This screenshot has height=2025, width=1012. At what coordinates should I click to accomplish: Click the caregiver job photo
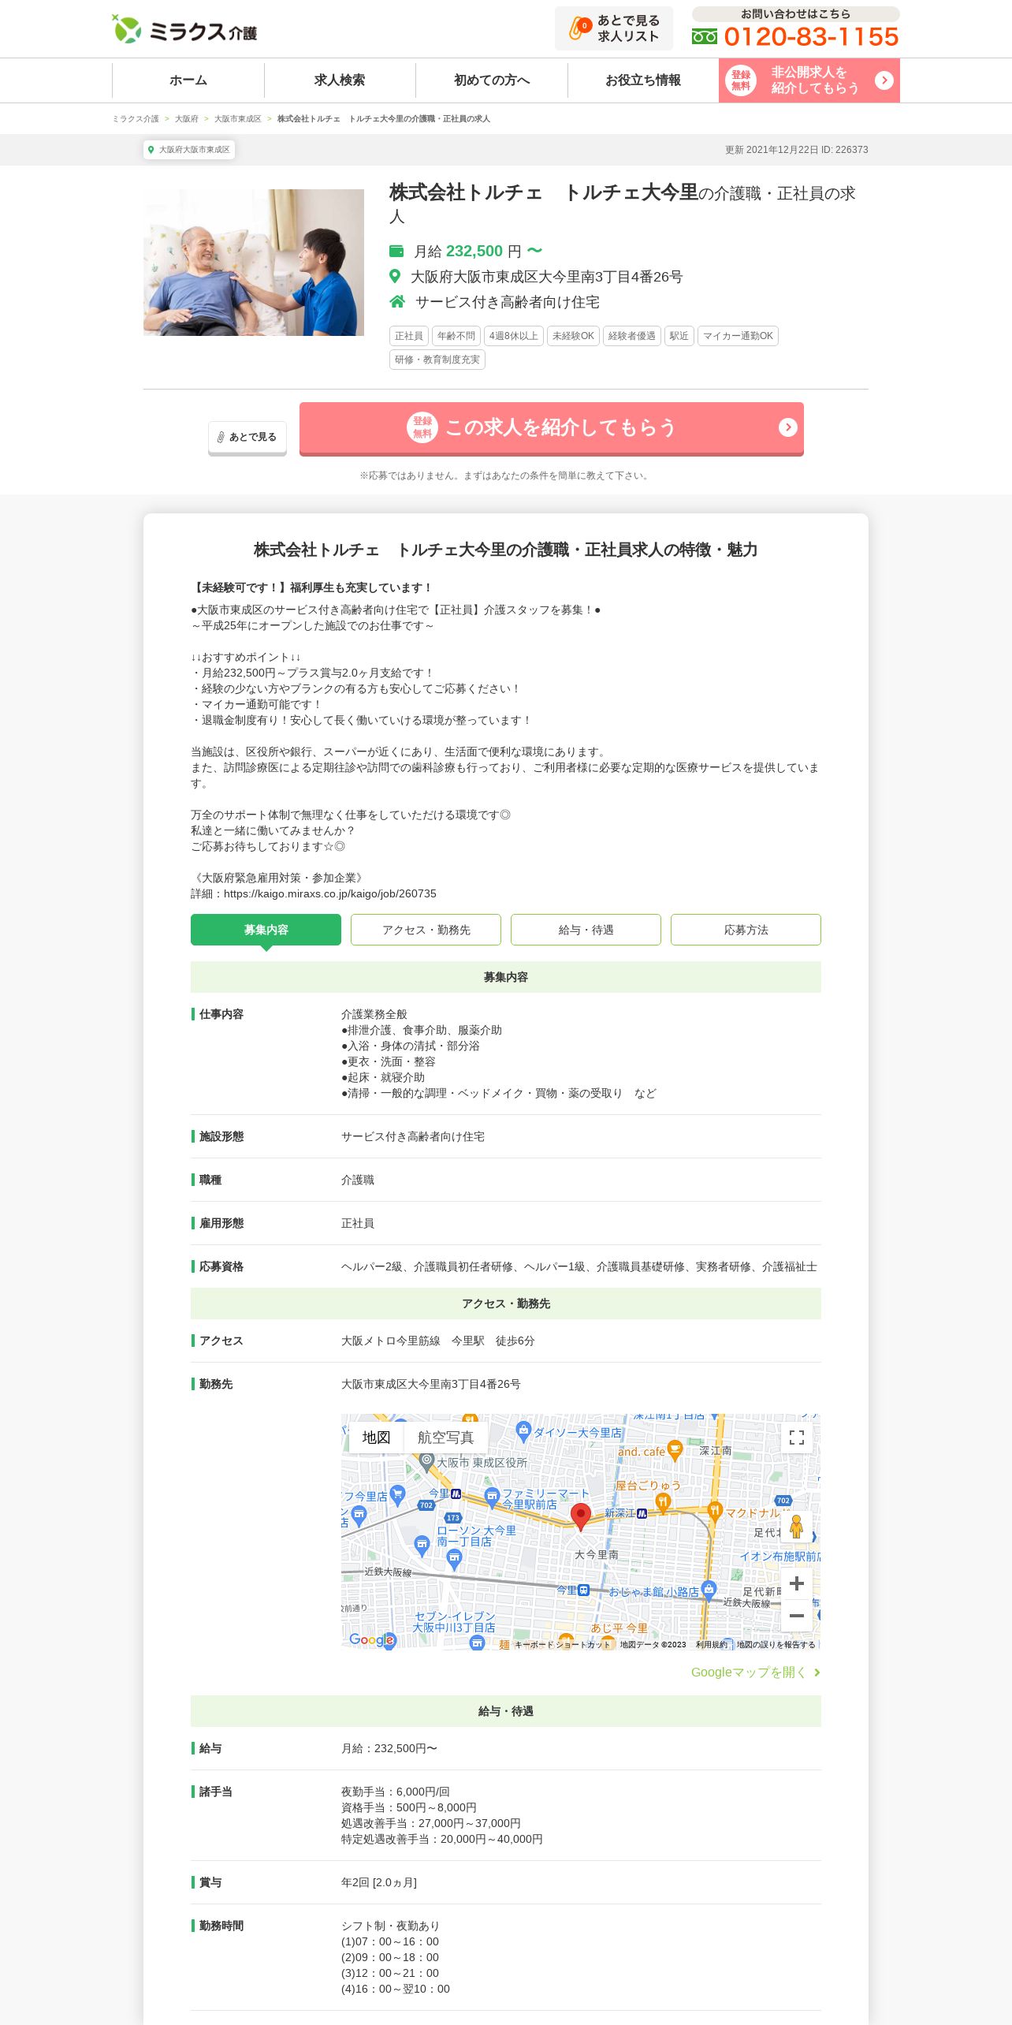point(254,263)
